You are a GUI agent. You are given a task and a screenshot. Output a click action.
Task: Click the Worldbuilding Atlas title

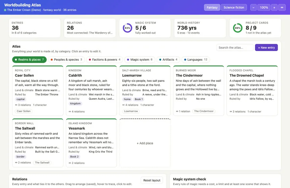tap(22, 5)
